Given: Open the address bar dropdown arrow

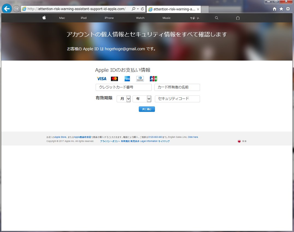Looking at the screenshot, I should coord(138,9).
